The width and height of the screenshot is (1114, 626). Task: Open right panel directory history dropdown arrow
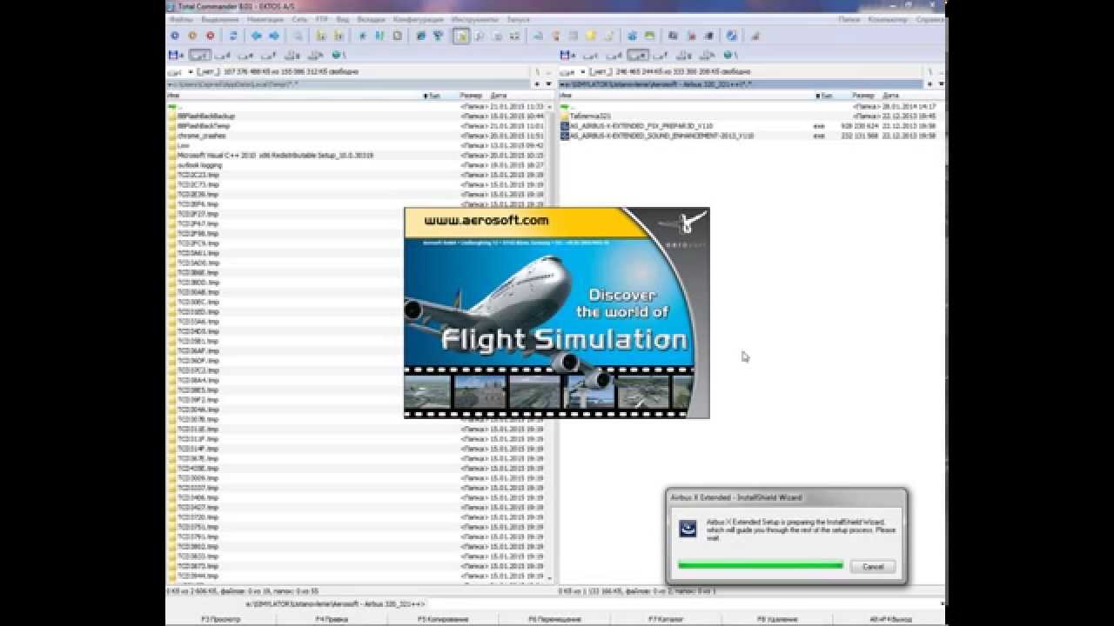point(941,84)
